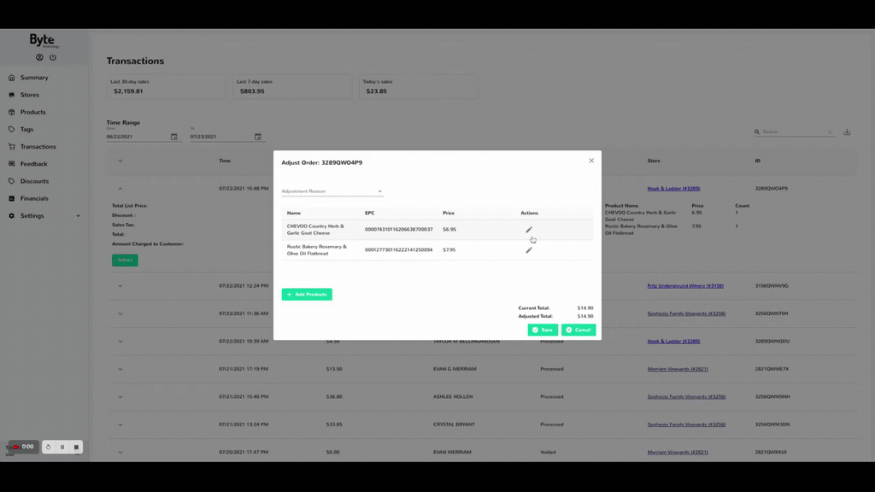Expand the 07/22/2021 10:39 AM transaction
This screenshot has height=492, width=875.
120,342
